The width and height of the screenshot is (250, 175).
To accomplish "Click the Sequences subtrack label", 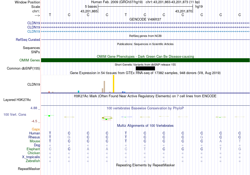I will pyautogui.click(x=31, y=48).
